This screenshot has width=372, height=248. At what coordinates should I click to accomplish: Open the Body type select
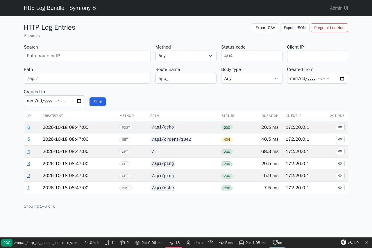click(x=252, y=78)
